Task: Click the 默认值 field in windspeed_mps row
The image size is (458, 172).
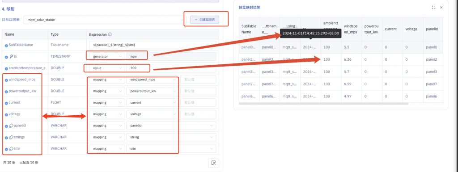Action: 198,80
